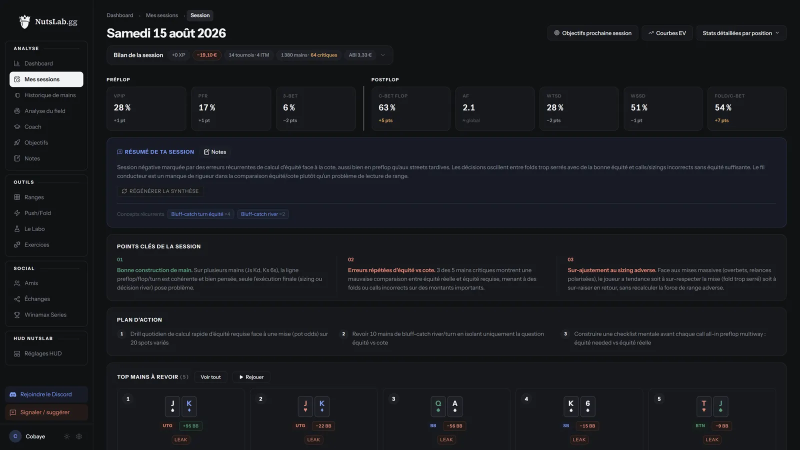Go to Mes sessions breadcrumb
This screenshot has height=450, width=800.
(161, 15)
